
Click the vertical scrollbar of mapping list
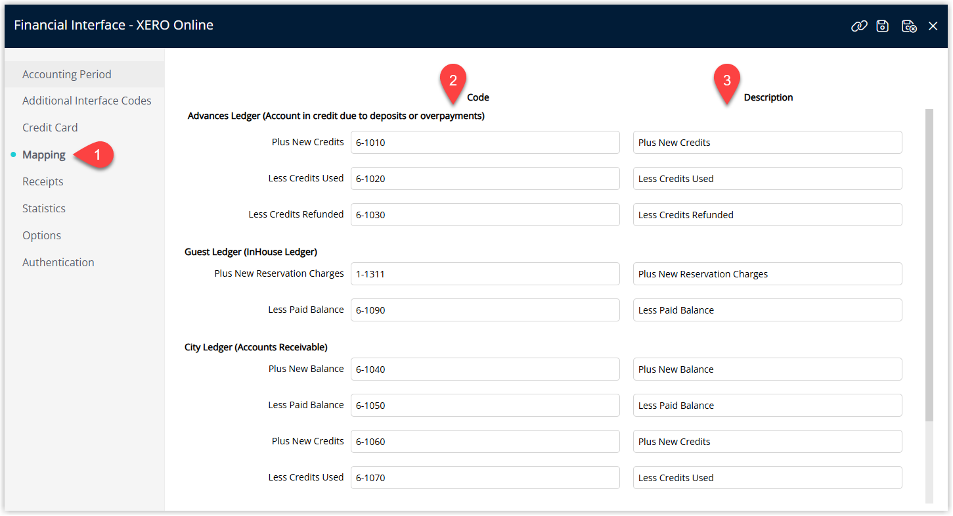click(x=929, y=265)
